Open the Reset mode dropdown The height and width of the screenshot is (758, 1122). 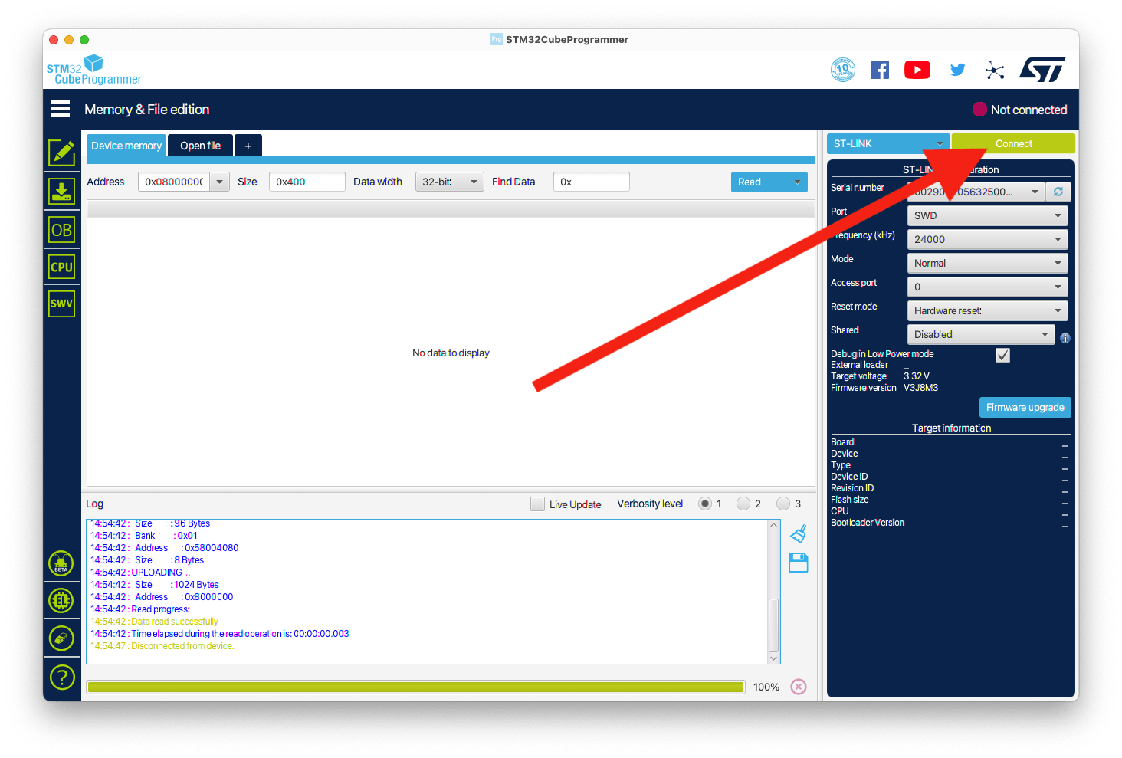point(987,310)
